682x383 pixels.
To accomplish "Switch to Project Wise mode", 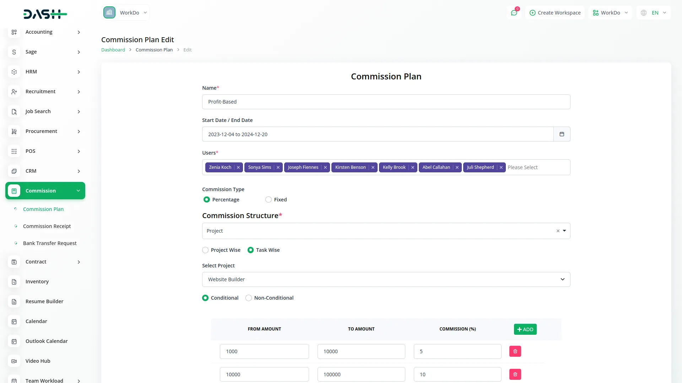I will pos(205,250).
